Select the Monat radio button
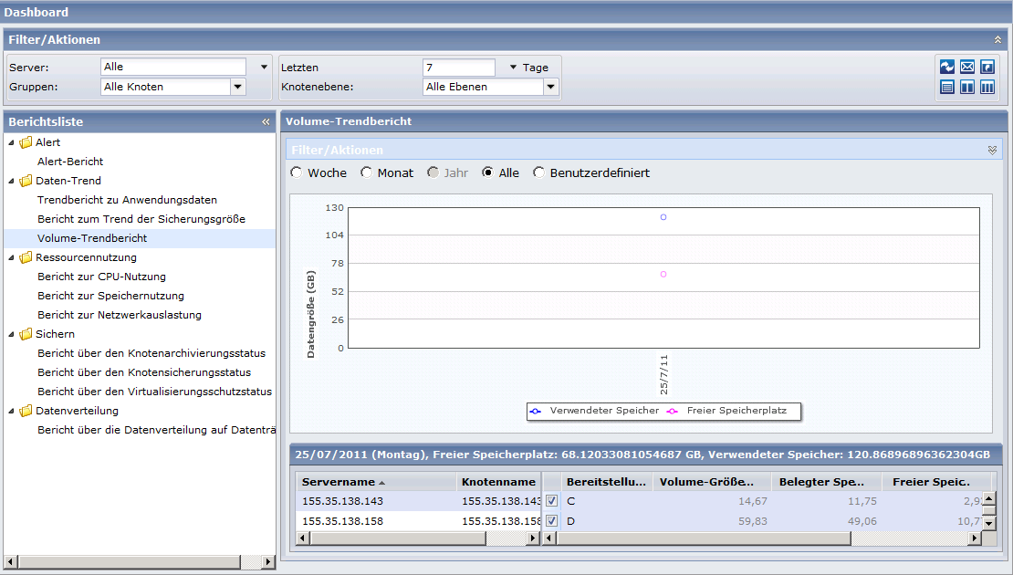Viewport: 1013px width, 575px height. [366, 172]
